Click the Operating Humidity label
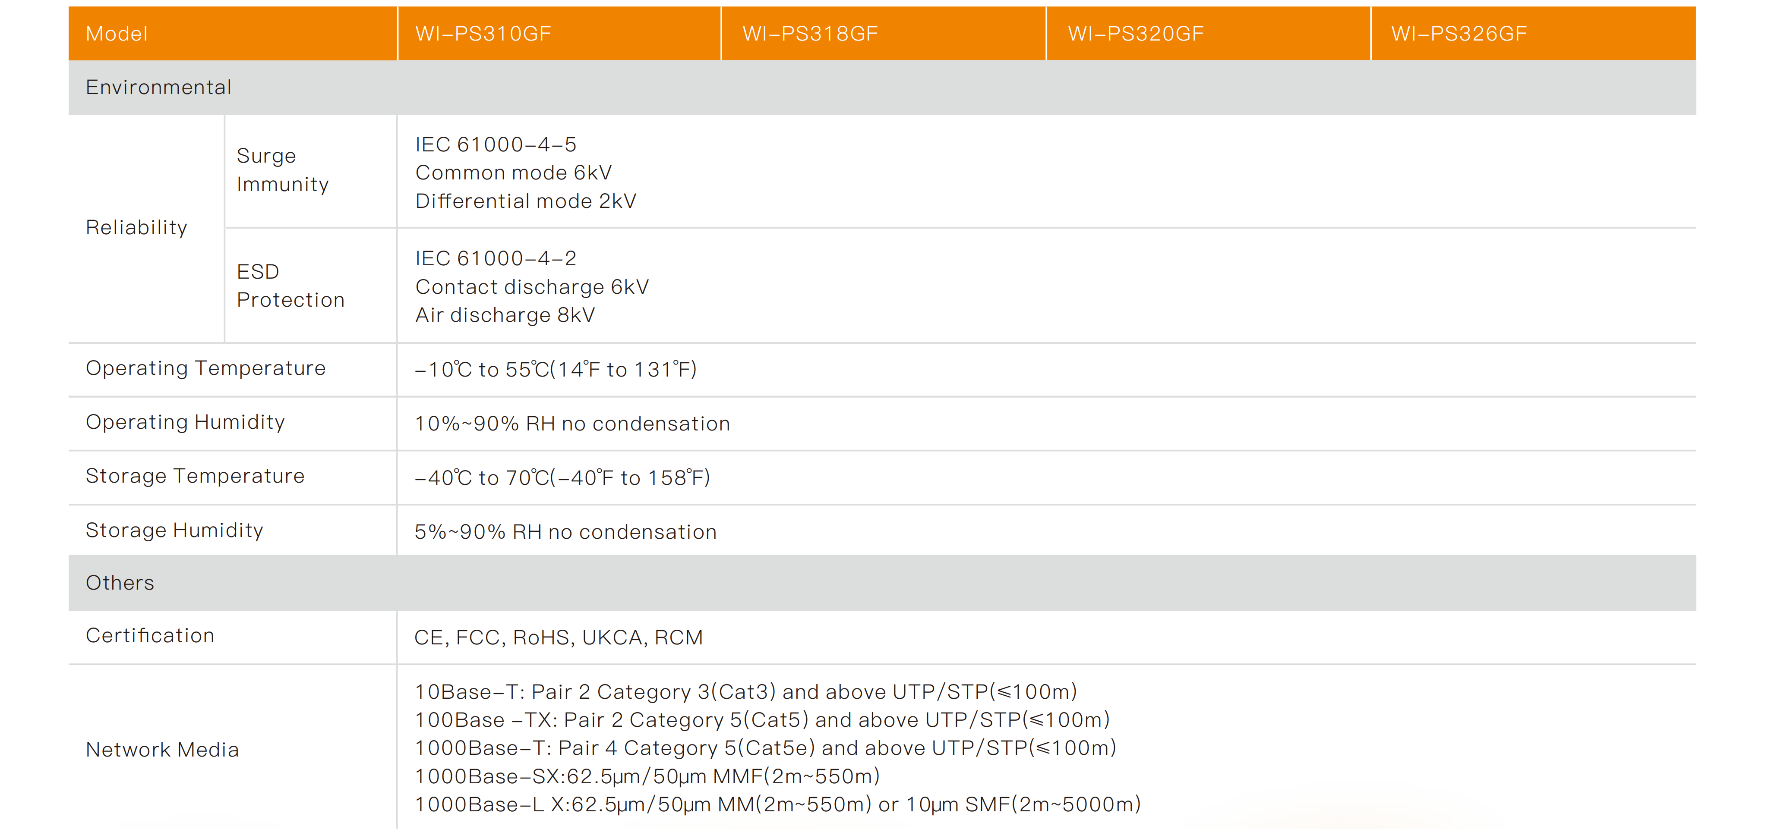Image resolution: width=1765 pixels, height=829 pixels. [185, 422]
